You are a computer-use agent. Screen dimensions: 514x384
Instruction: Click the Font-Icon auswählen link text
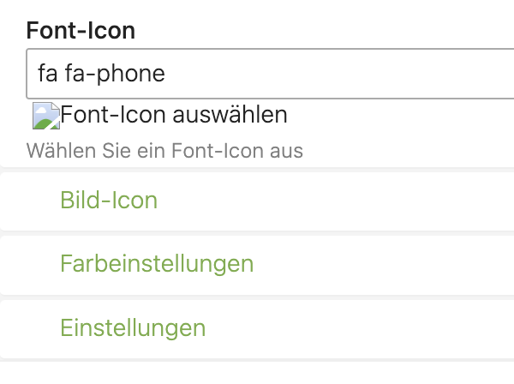click(x=174, y=115)
